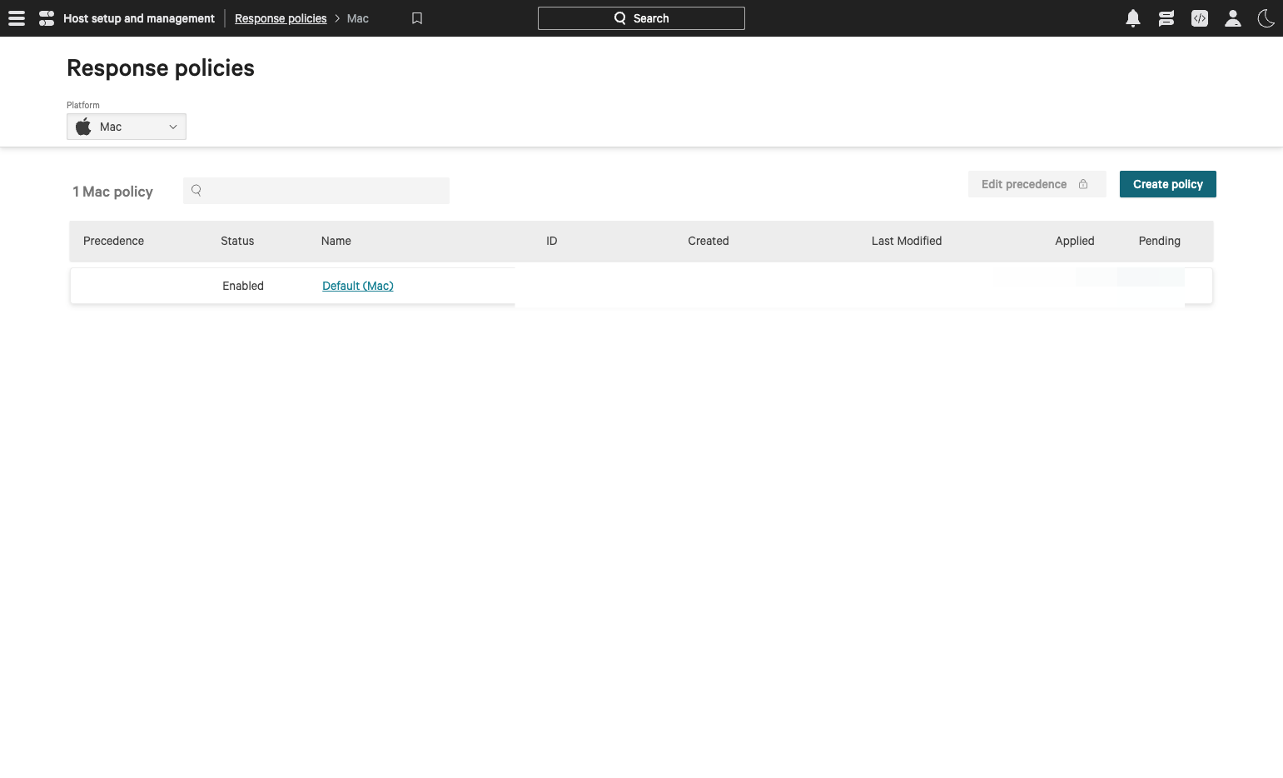Screen dimensions: 1283x778
Task: Click the Edit precedence button
Action: point(1036,184)
